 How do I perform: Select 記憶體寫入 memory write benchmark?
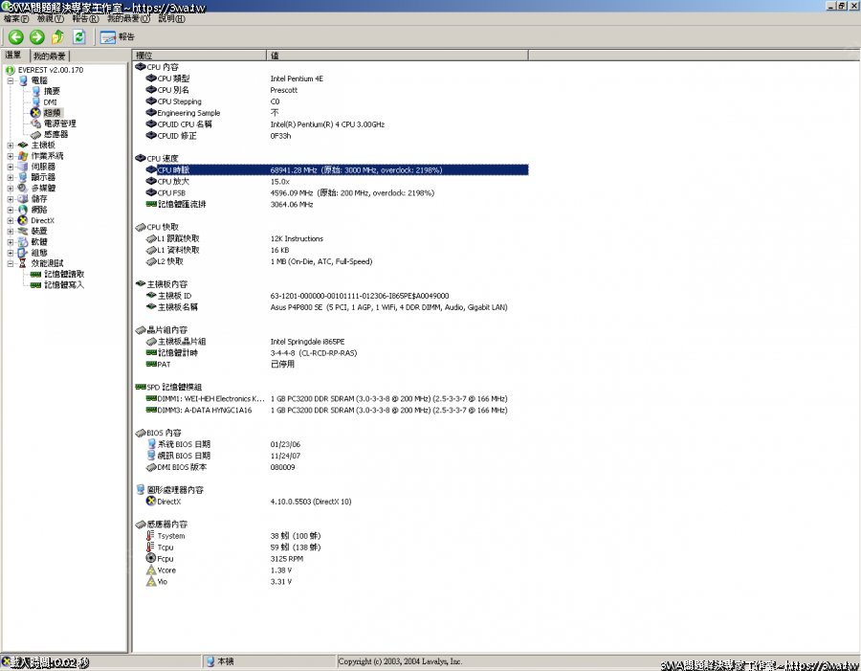coord(64,285)
